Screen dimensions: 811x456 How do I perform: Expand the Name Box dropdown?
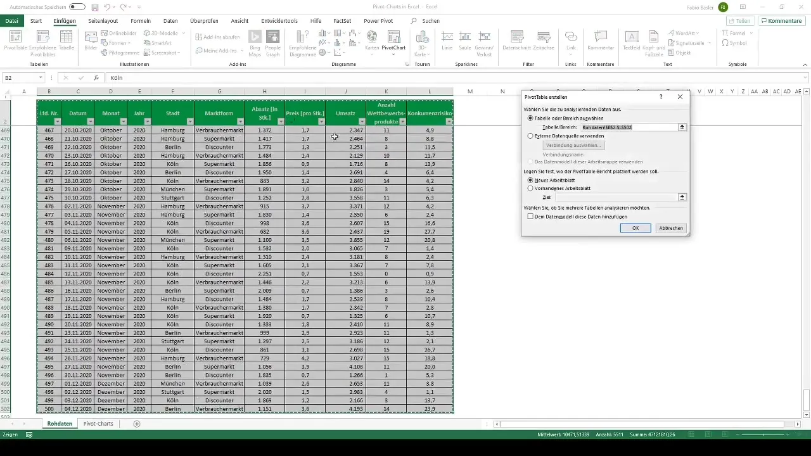[41, 78]
